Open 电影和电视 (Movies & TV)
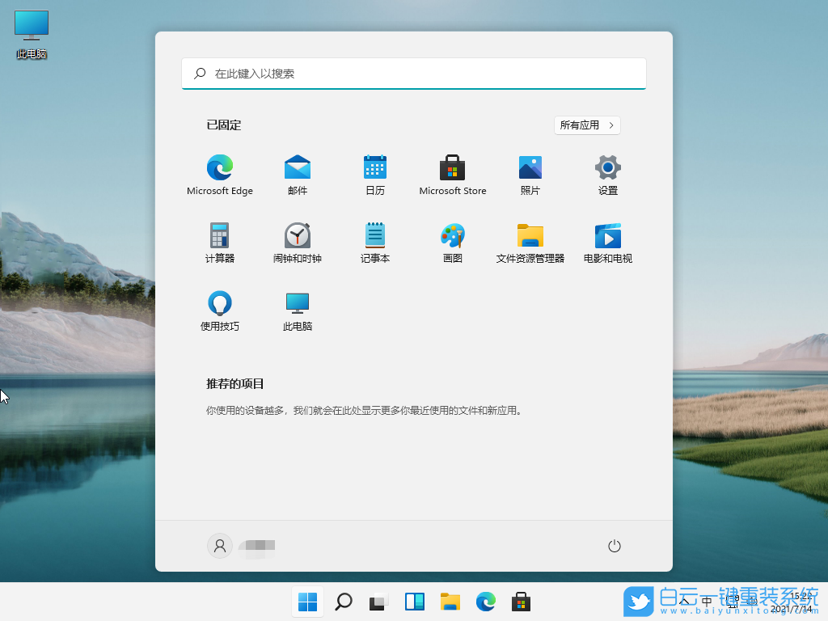Image resolution: width=828 pixels, height=621 pixels. point(607,235)
